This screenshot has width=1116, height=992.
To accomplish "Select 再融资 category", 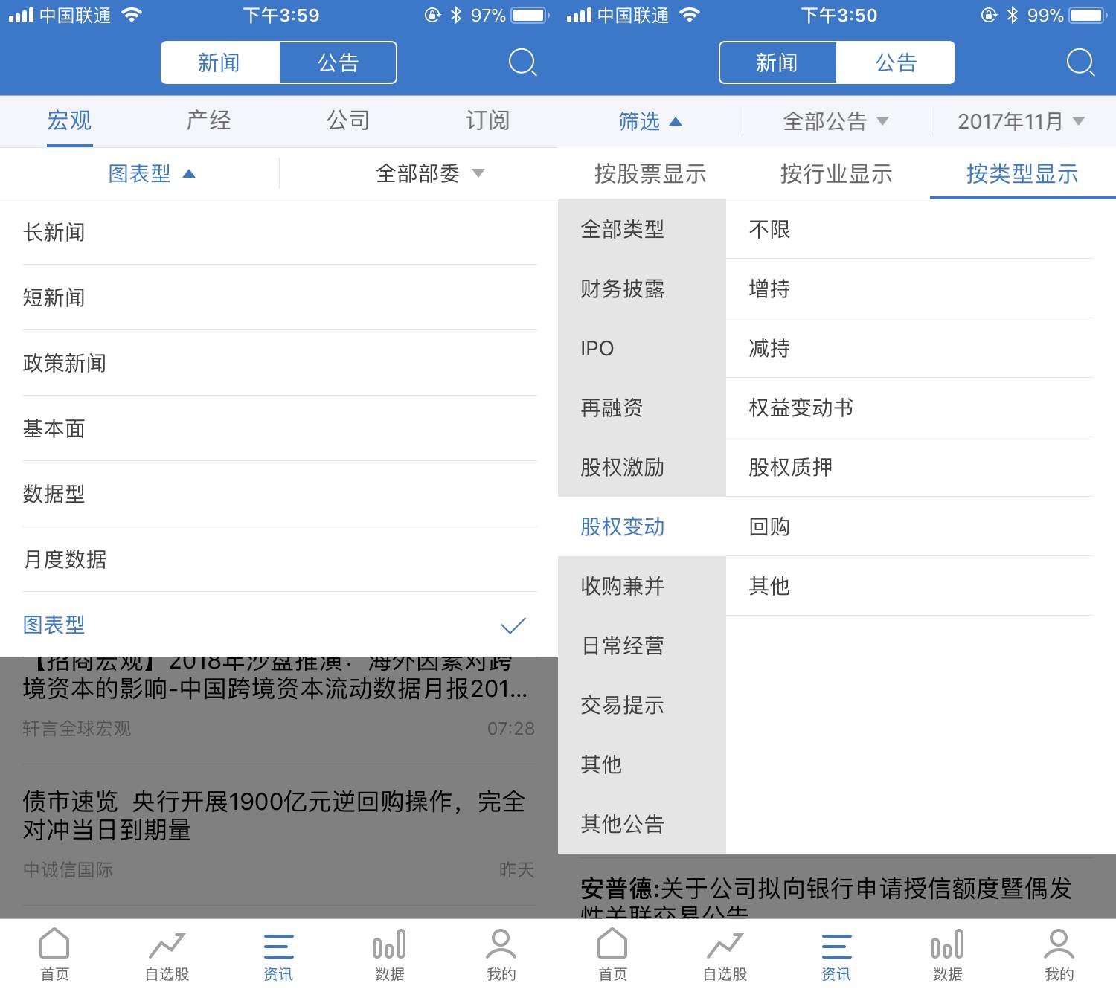I will 641,408.
